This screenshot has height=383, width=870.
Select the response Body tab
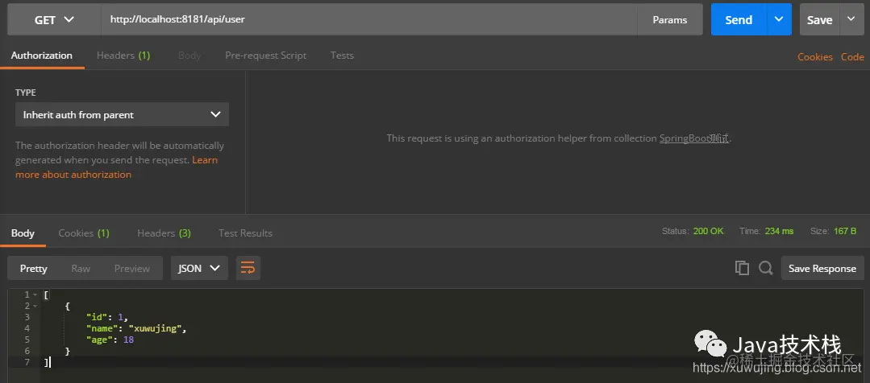(x=23, y=233)
